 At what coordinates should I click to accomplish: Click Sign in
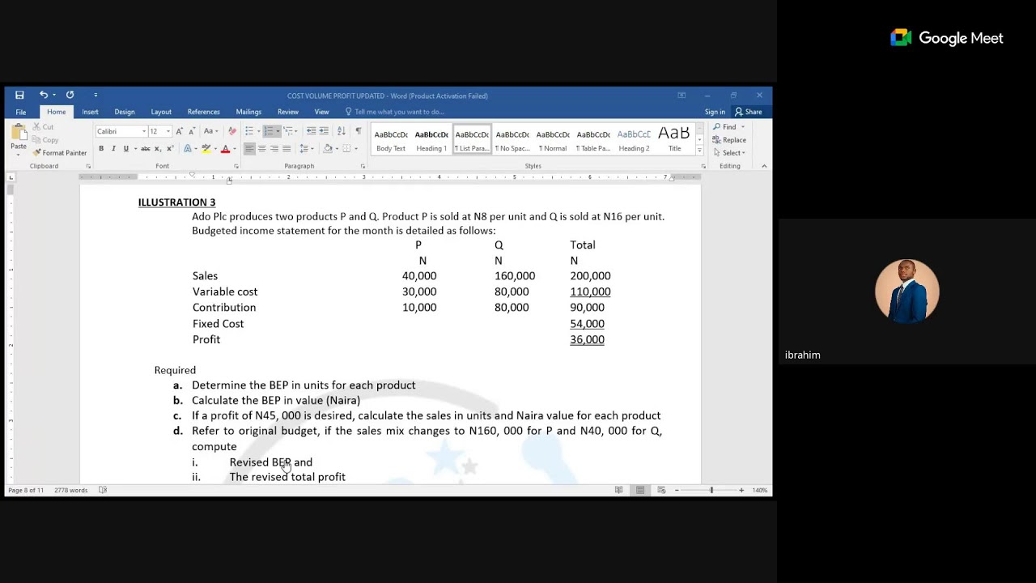(x=715, y=112)
